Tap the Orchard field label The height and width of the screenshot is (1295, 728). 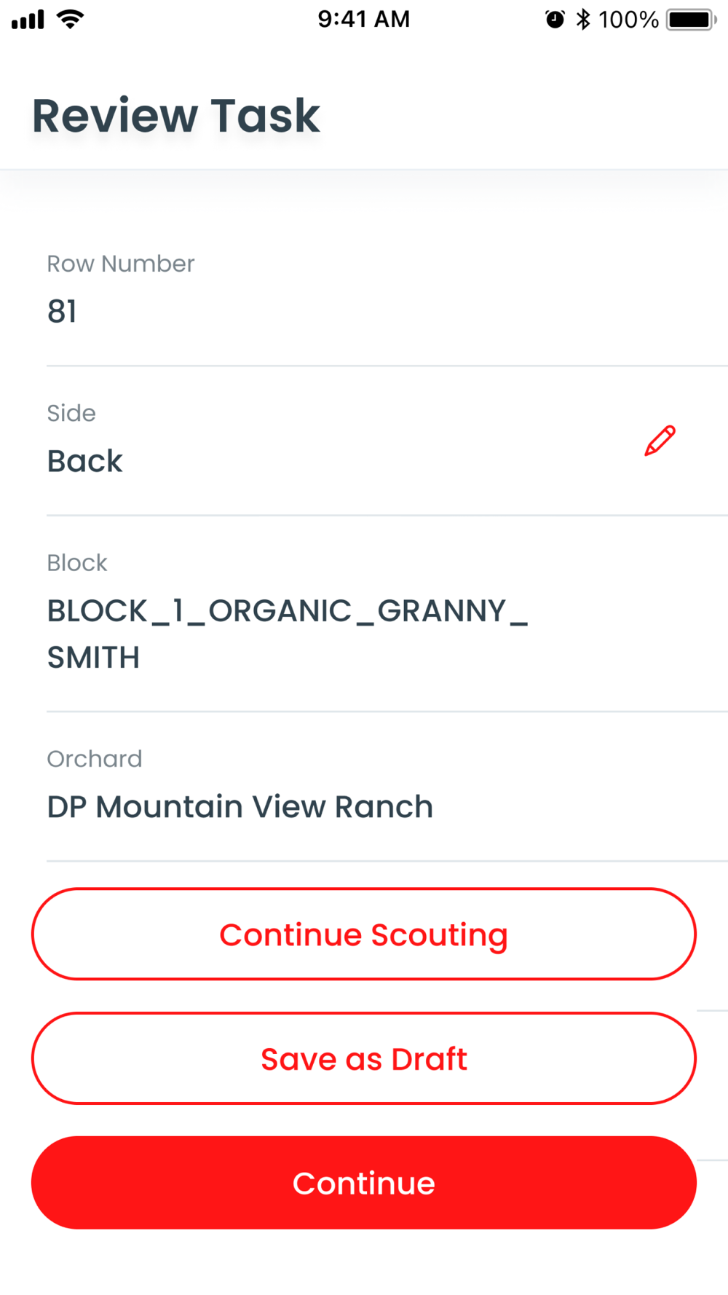pos(95,759)
